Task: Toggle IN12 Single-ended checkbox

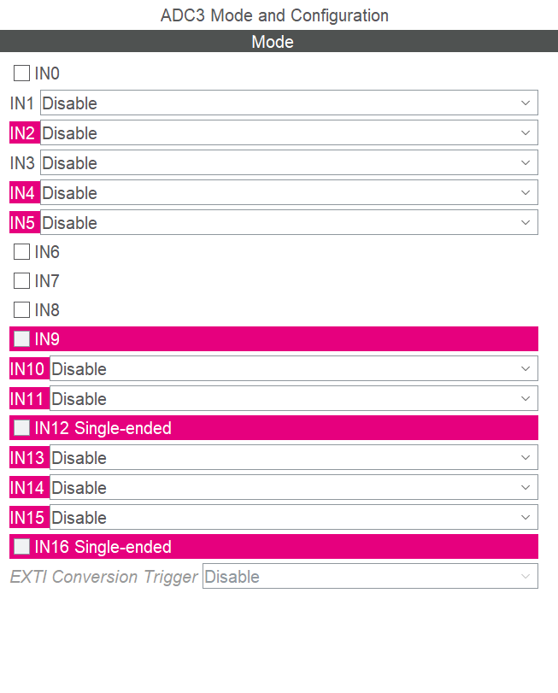Action: [22, 428]
